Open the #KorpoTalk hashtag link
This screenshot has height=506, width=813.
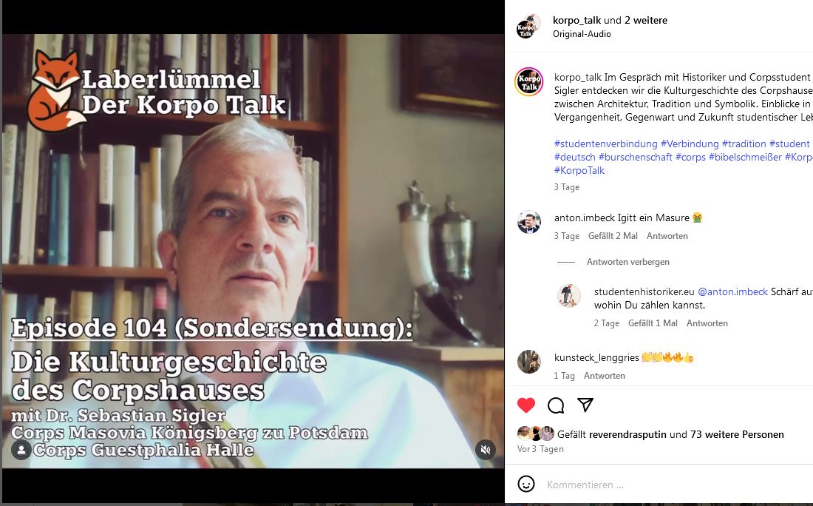pyautogui.click(x=579, y=170)
